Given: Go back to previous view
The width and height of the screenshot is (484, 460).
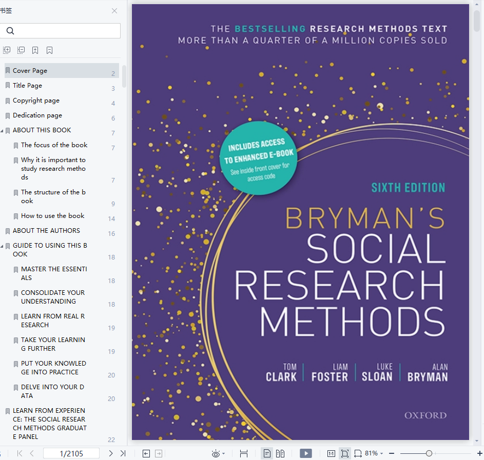Looking at the screenshot, I should (x=146, y=453).
